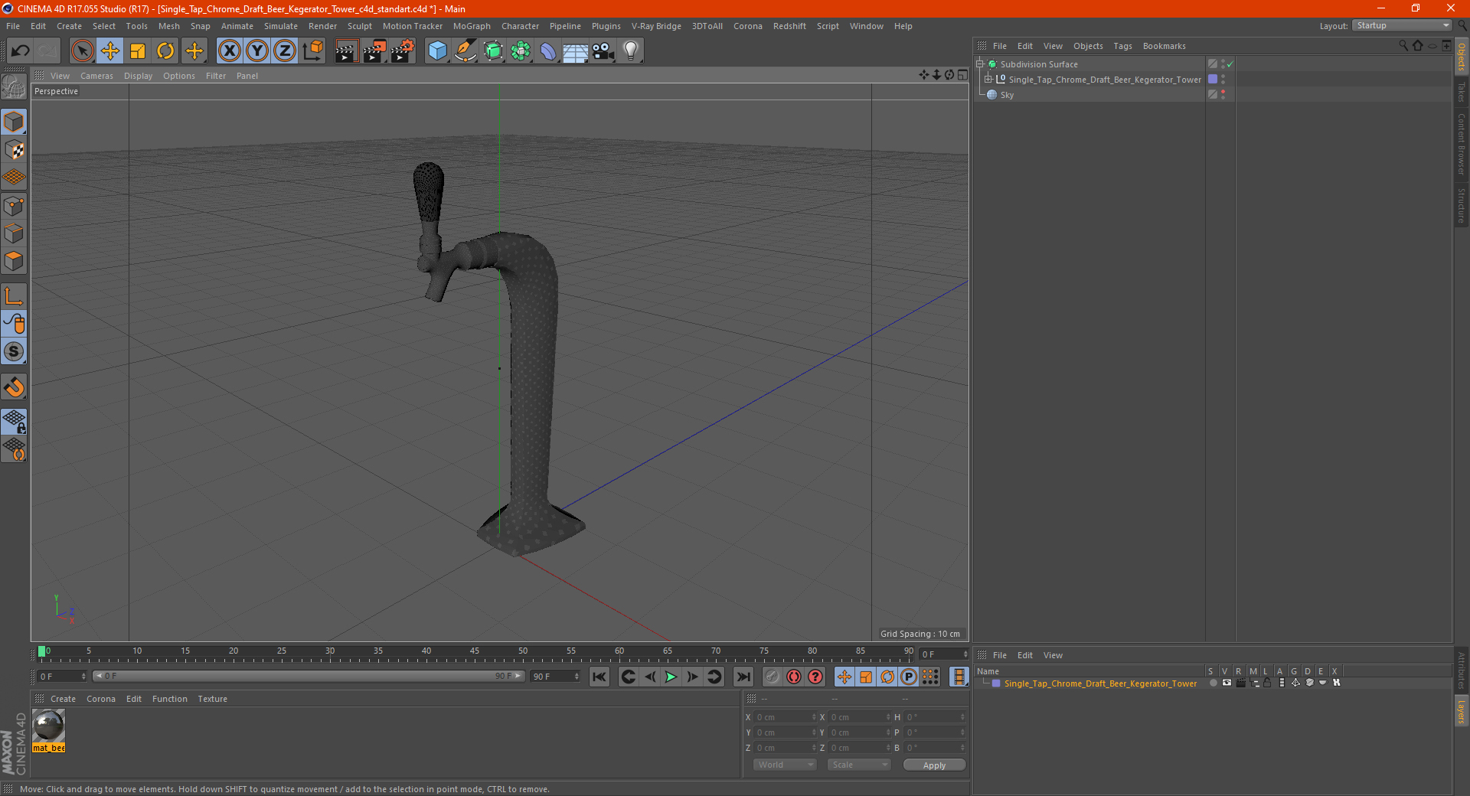Toggle autokeying button
Screen dimensions: 1470x796
[x=794, y=677]
